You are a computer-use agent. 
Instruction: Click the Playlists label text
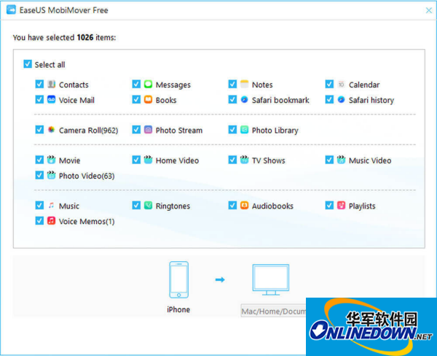pos(362,206)
